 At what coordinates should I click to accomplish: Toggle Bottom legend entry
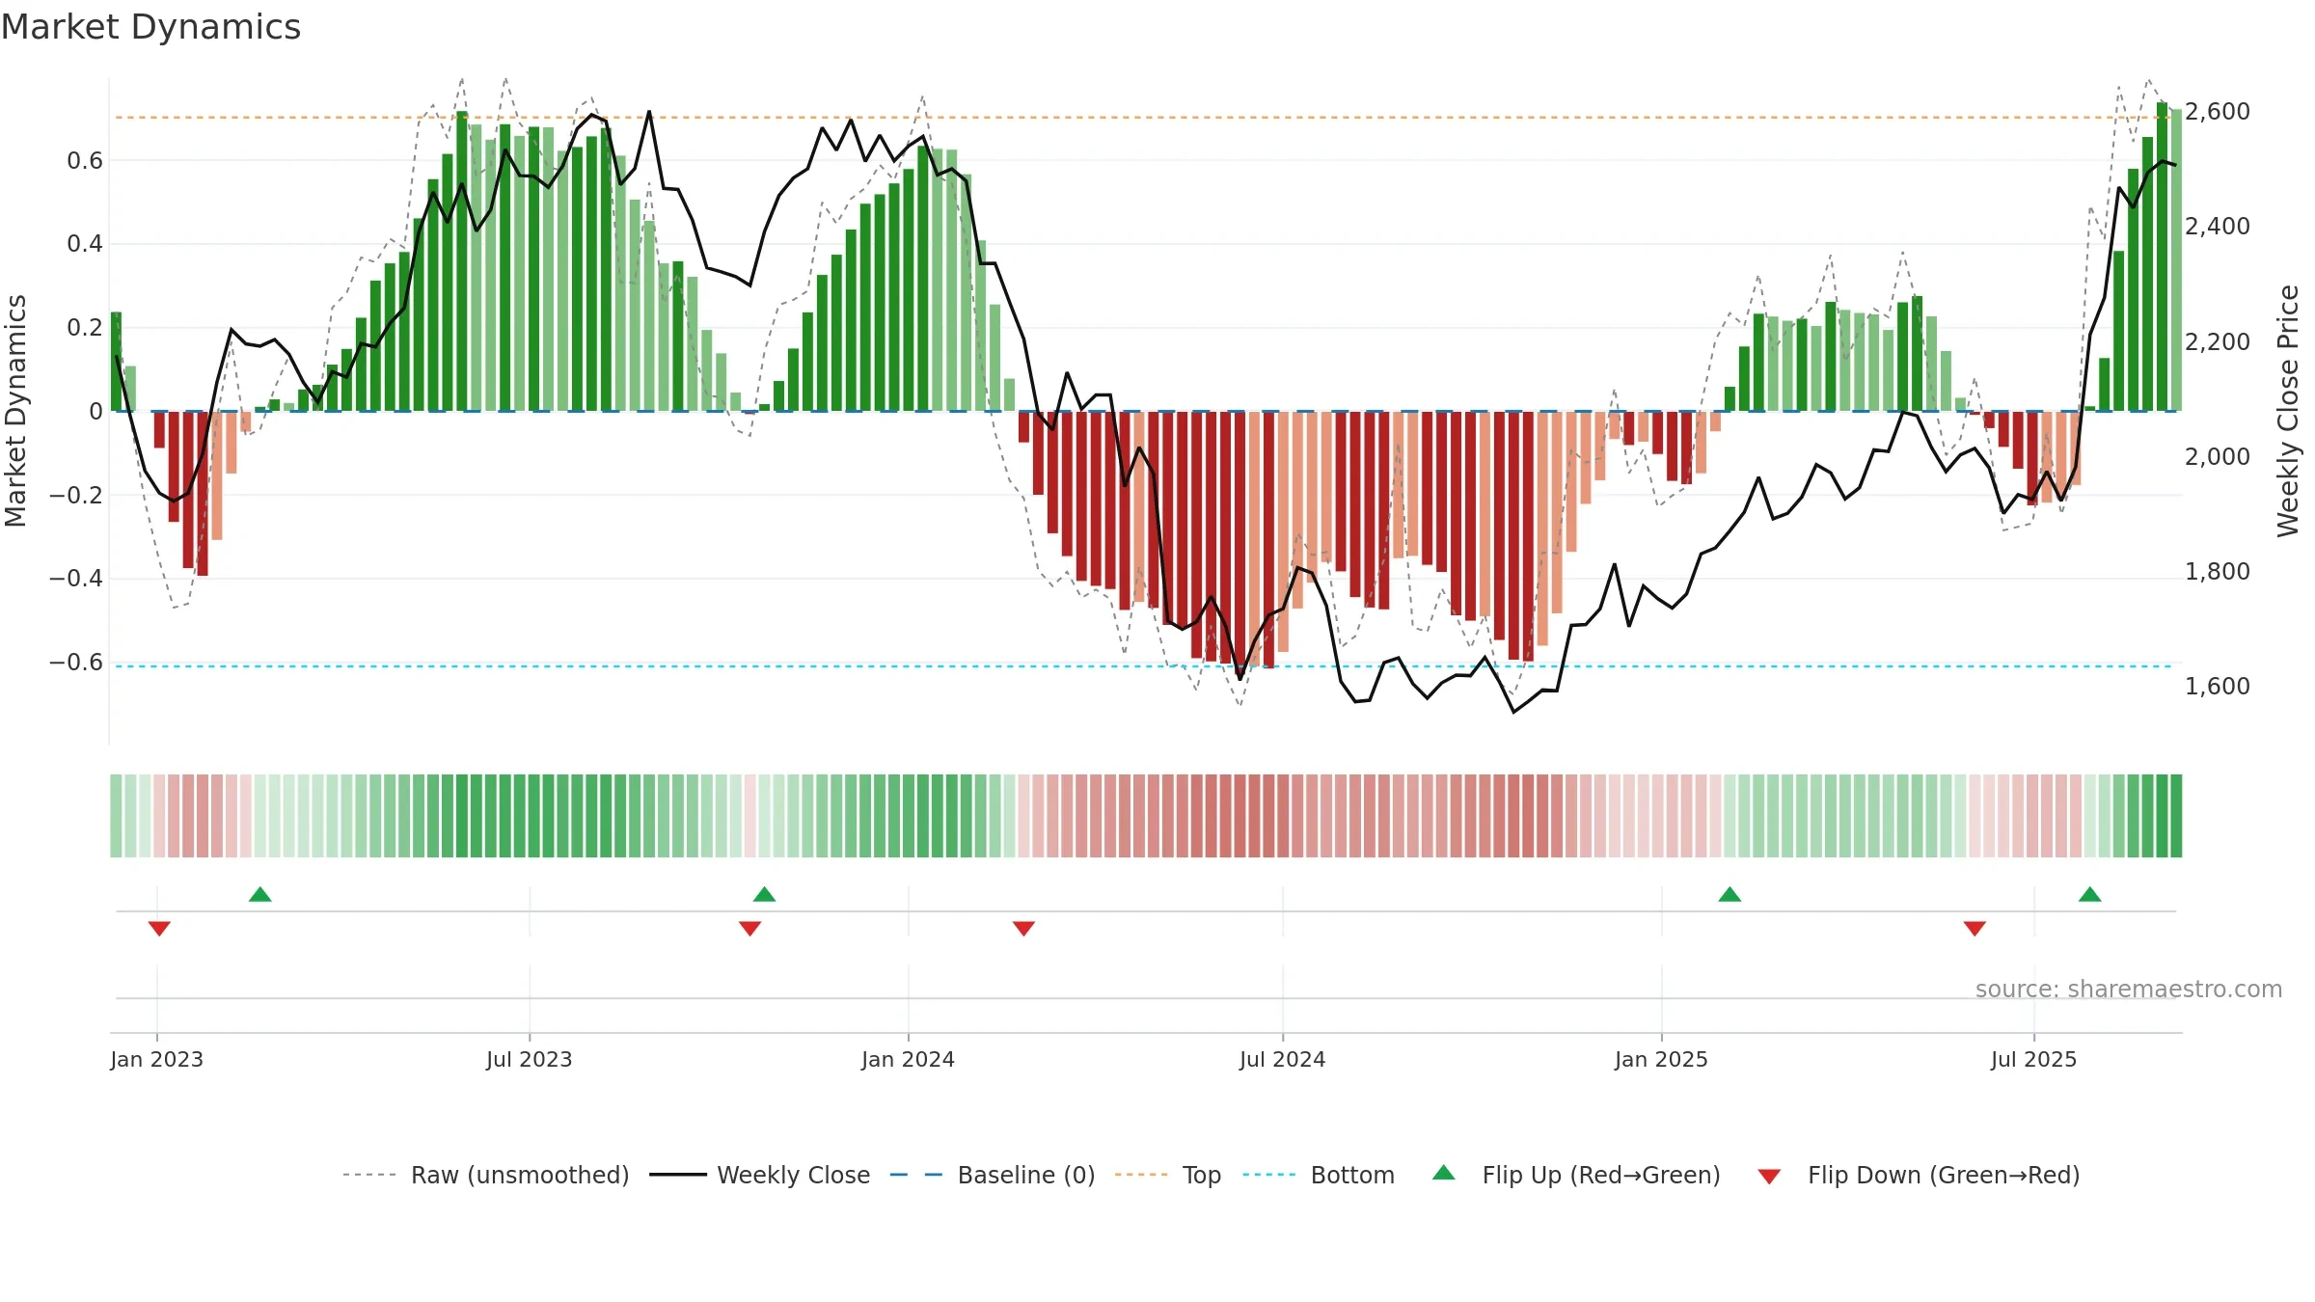coord(1319,1175)
